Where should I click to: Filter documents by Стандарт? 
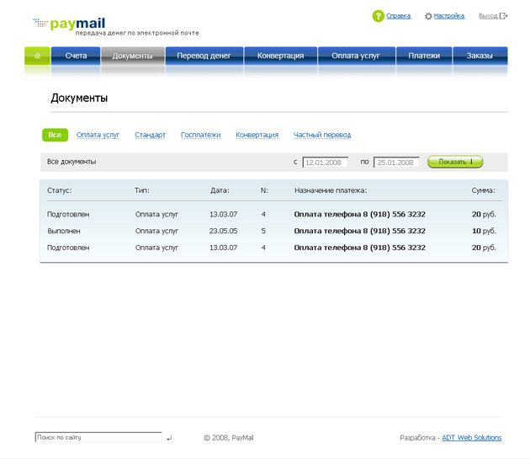[150, 135]
